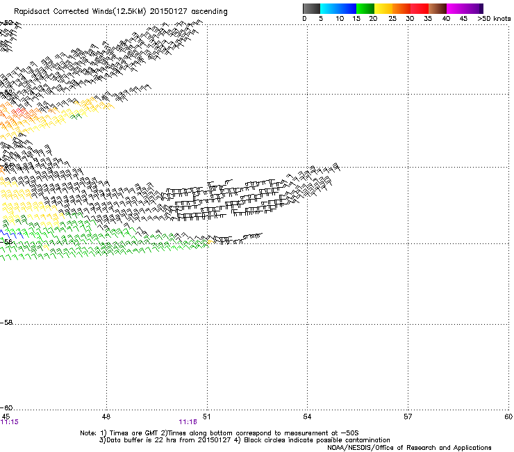514x452 pixels.
Task: Choose the yellow 20-25 knots legend segment
Action: coord(383,8)
